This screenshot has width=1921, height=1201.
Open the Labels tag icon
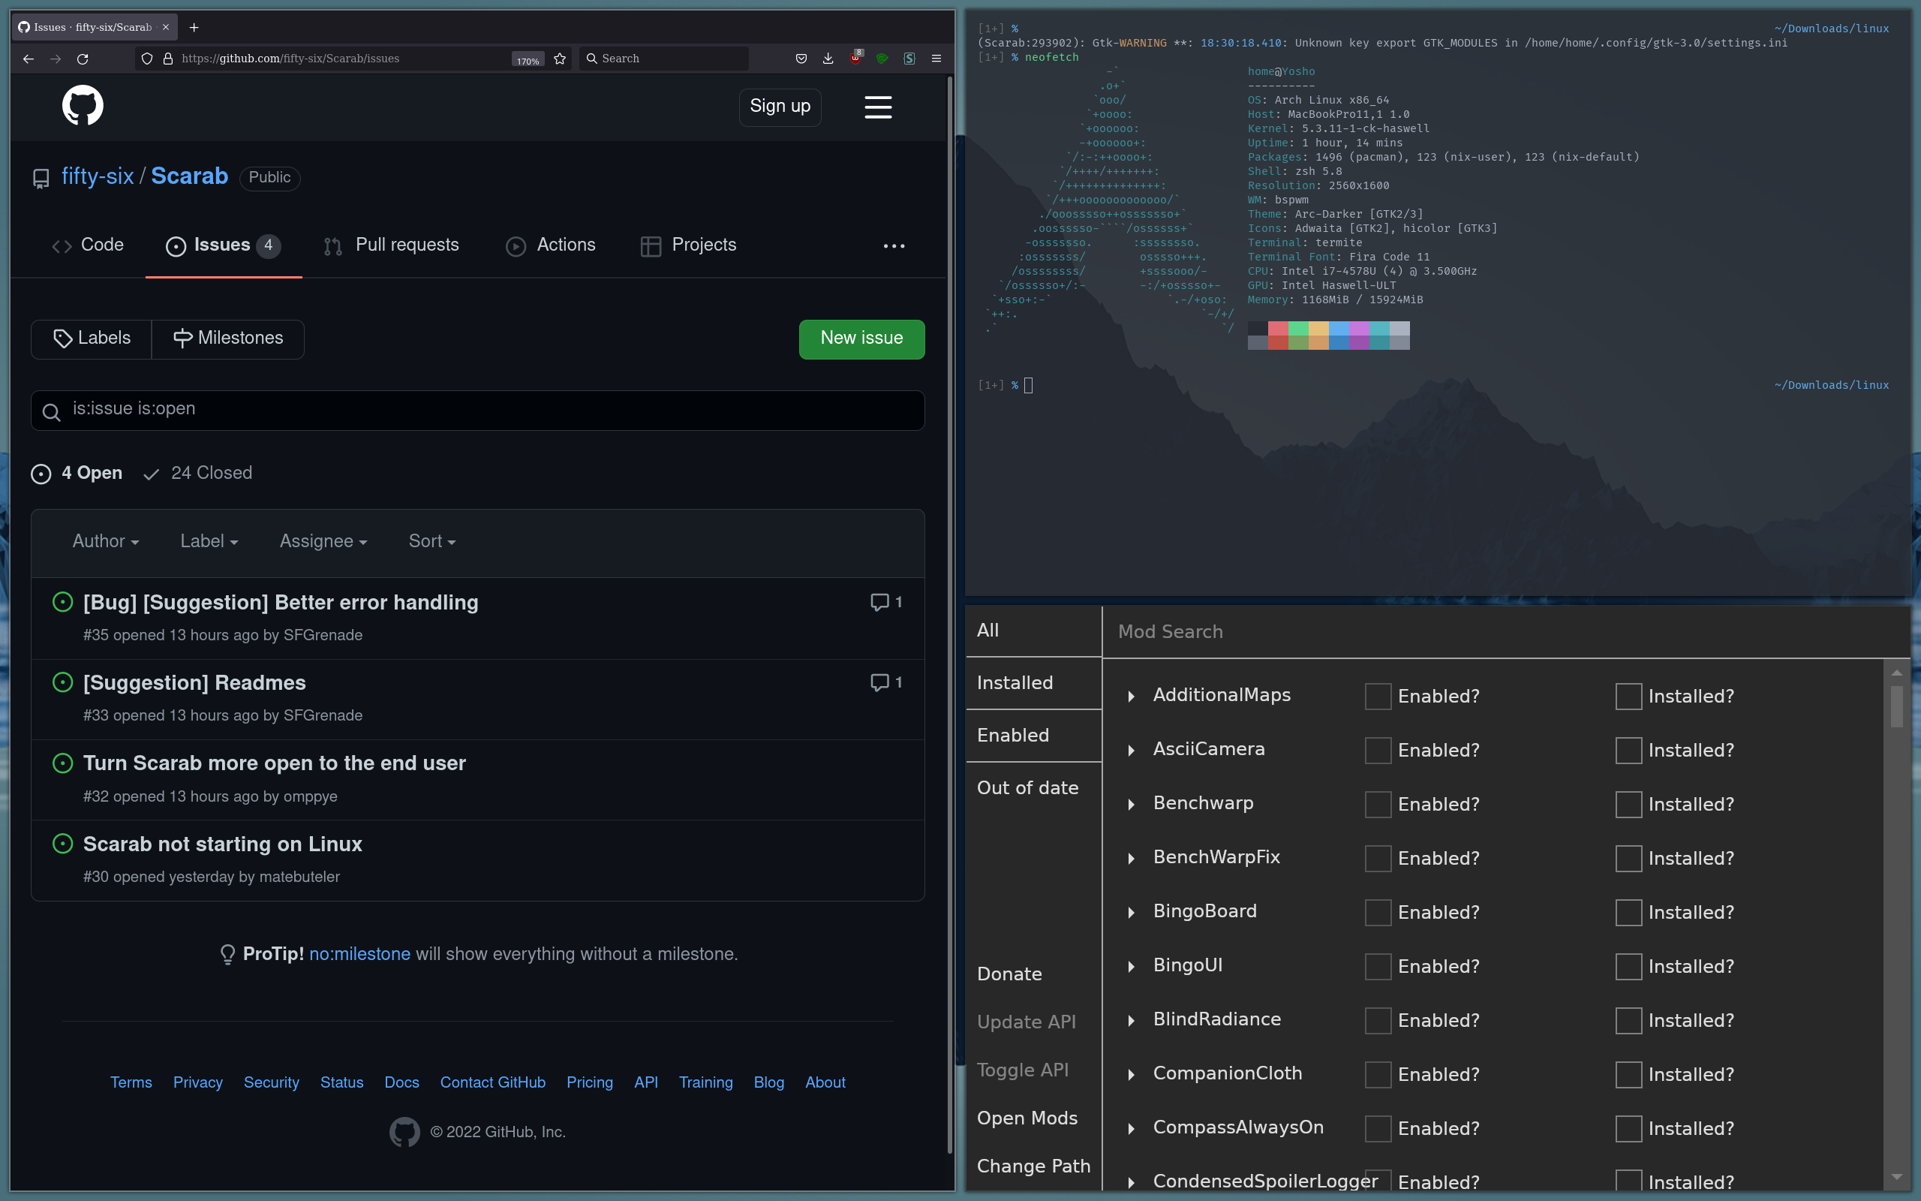point(65,339)
